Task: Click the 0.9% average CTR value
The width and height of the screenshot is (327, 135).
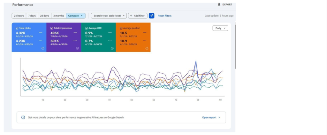Action: [x=89, y=33]
